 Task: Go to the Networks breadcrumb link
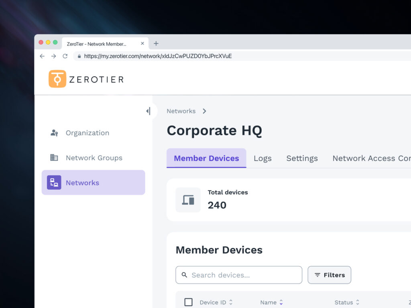click(x=181, y=111)
